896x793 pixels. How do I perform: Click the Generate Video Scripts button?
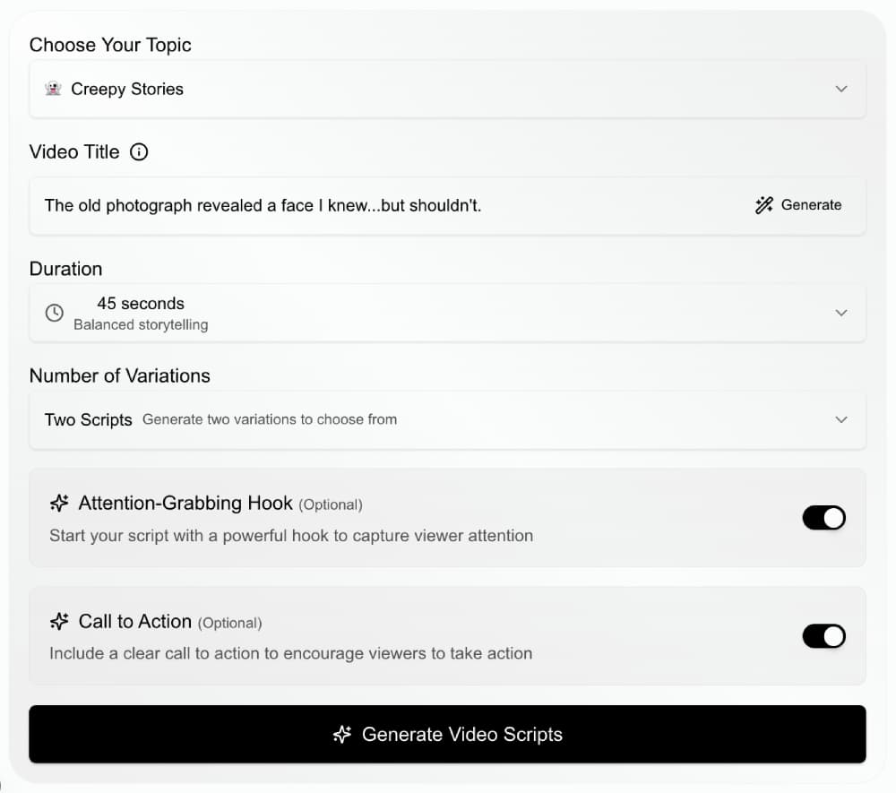pyautogui.click(x=447, y=735)
